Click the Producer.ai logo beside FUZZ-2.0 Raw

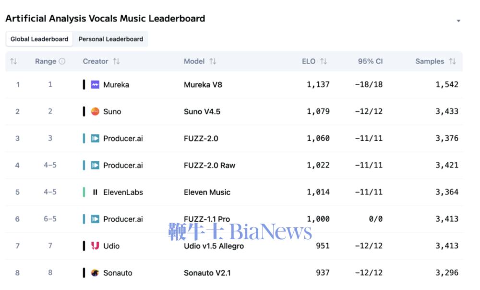coord(95,165)
